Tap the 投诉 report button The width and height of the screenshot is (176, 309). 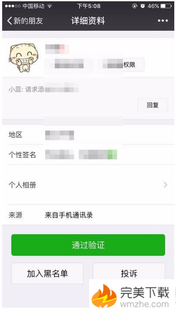(129, 273)
